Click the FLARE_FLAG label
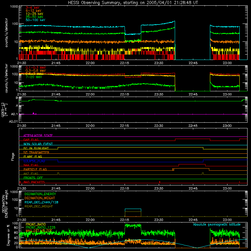 (x=33, y=157)
